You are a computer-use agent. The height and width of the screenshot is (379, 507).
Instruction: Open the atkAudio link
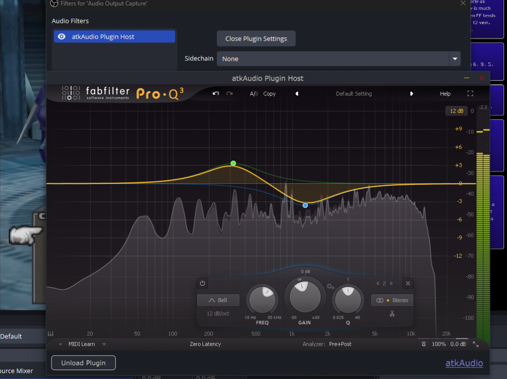[464, 363]
